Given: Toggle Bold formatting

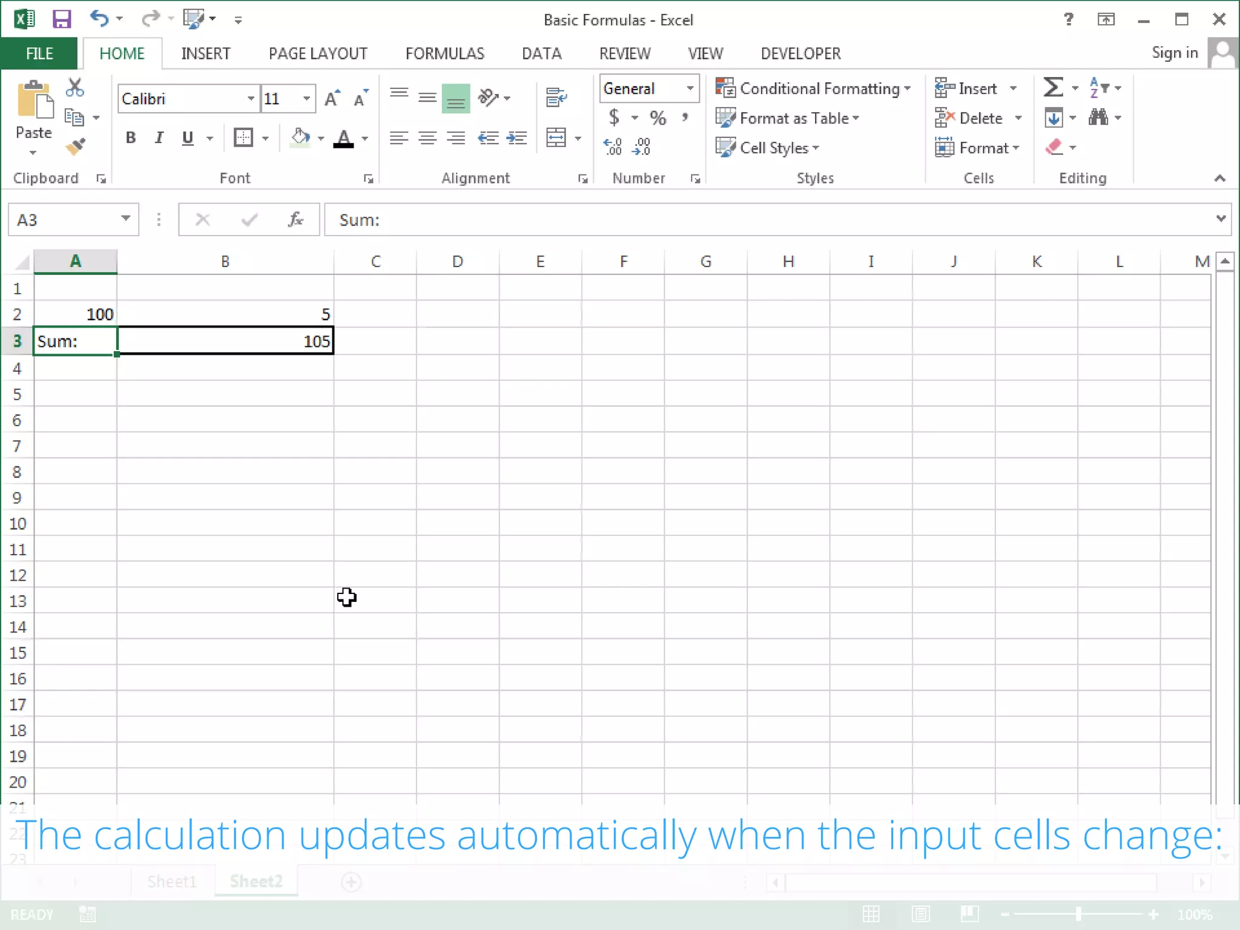Looking at the screenshot, I should tap(131, 138).
